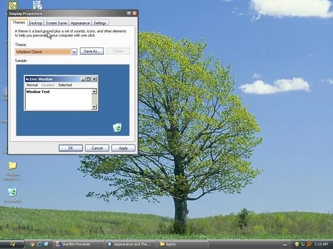Click the help question mark in Display Properties
The height and width of the screenshot is (249, 333).
pyautogui.click(x=129, y=13)
